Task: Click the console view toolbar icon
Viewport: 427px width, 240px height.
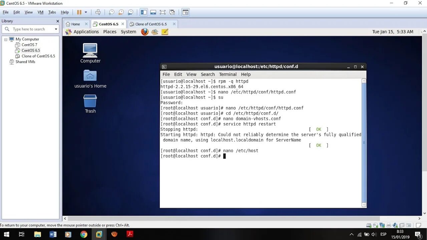Action: click(185, 12)
